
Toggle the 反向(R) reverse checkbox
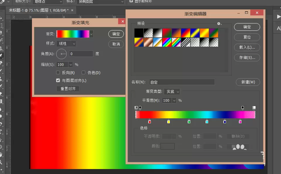point(58,73)
